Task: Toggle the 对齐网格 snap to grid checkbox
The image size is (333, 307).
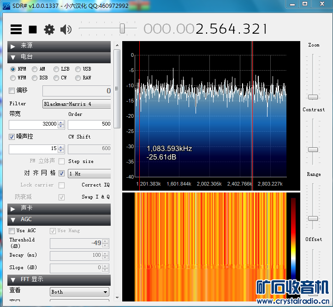Action: (62, 173)
